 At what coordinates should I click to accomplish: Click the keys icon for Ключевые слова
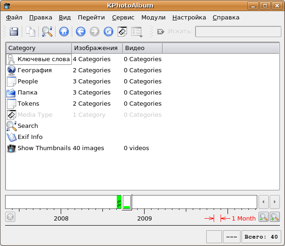12,59
